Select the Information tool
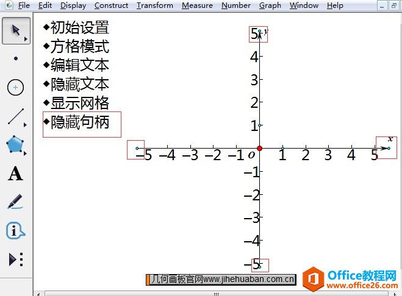The height and width of the screenshot is (296, 402). (x=15, y=231)
